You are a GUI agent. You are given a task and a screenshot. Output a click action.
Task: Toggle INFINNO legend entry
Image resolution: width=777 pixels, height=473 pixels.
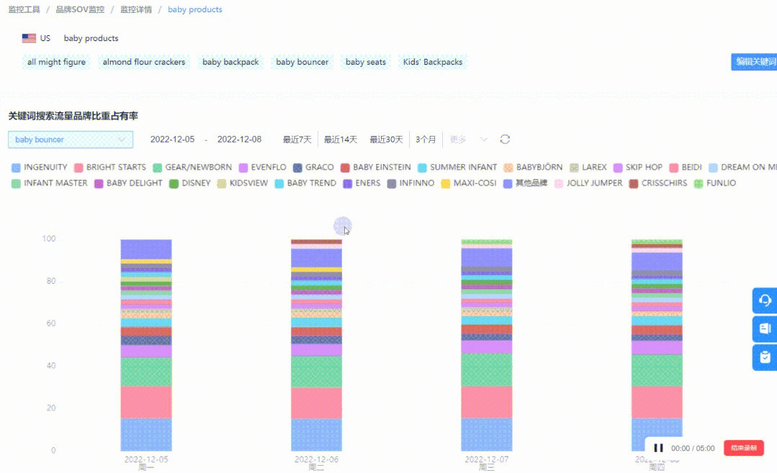coord(410,183)
